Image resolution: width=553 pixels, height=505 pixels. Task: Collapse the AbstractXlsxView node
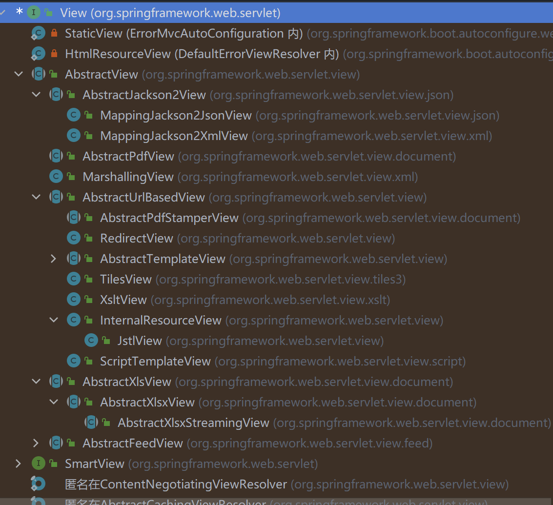coord(54,402)
